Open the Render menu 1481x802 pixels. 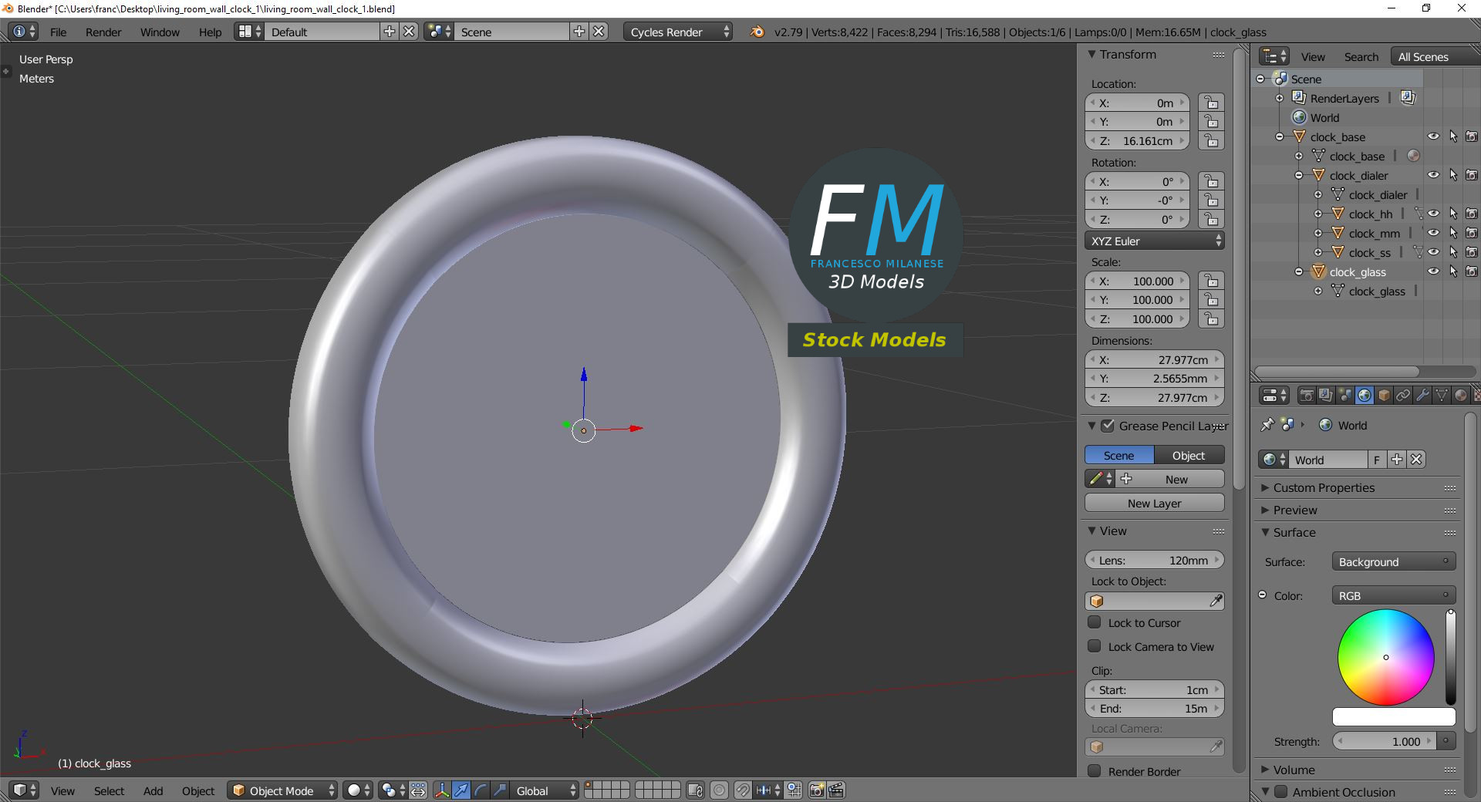103,32
